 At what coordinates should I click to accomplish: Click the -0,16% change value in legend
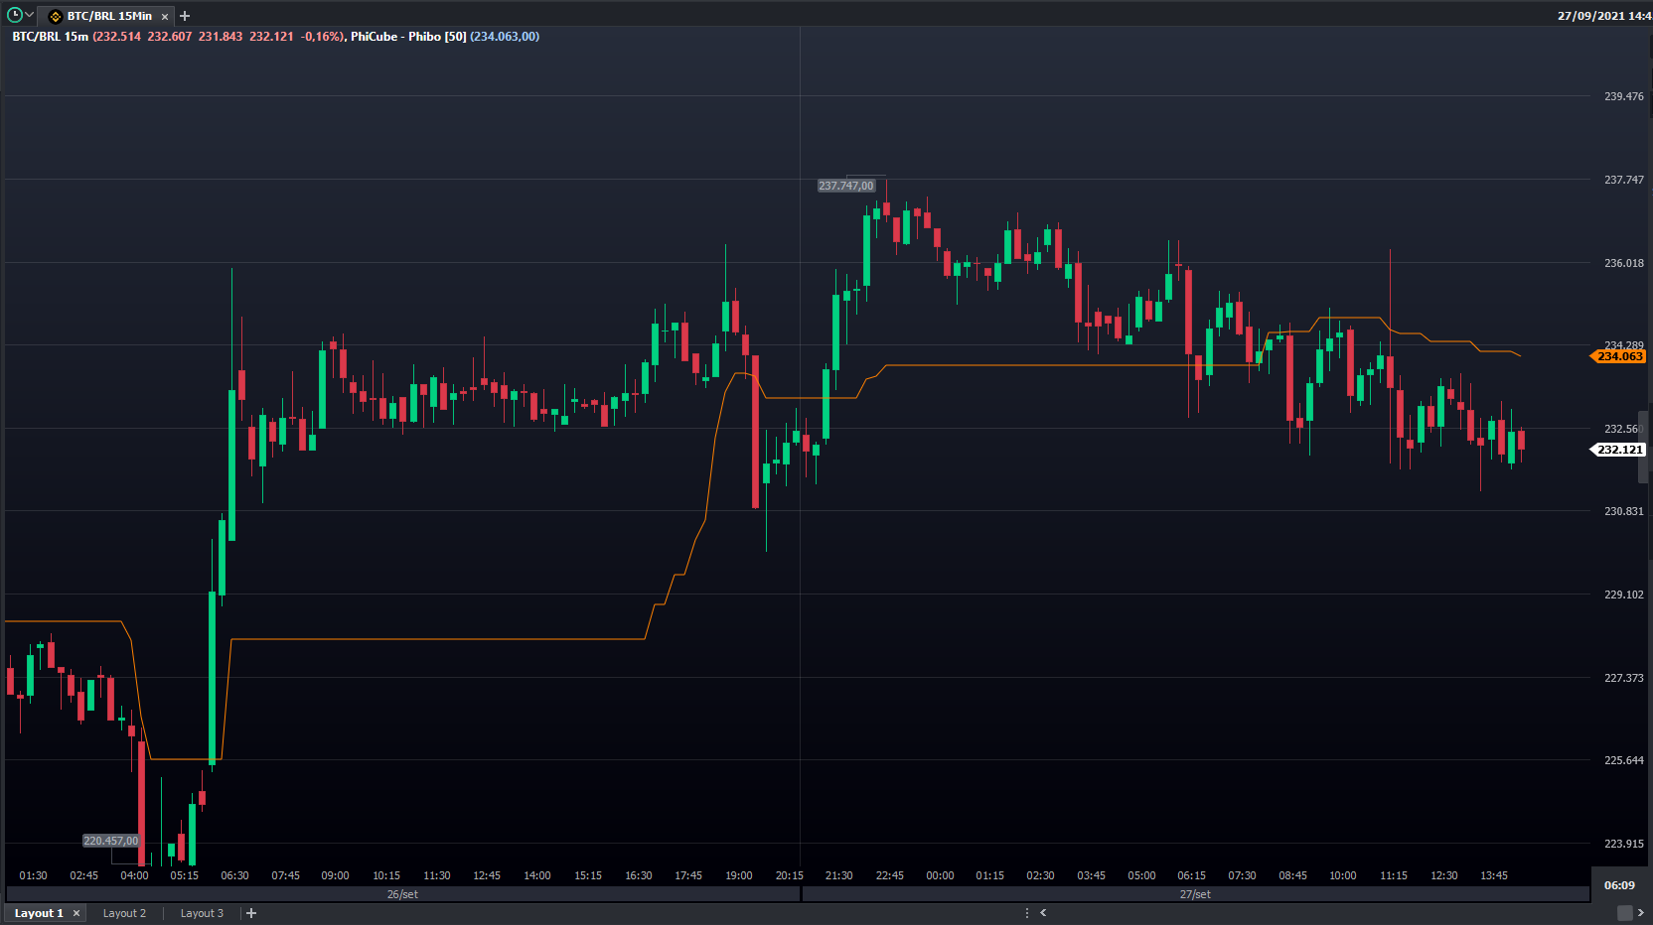(x=322, y=37)
